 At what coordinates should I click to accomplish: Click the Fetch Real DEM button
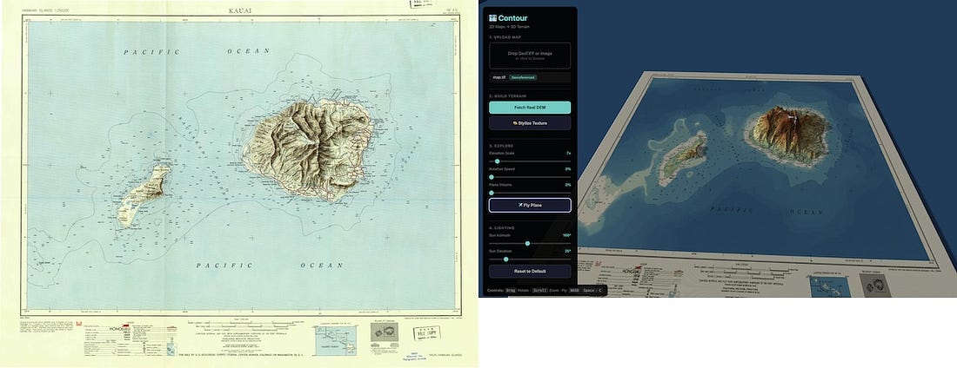pos(530,108)
